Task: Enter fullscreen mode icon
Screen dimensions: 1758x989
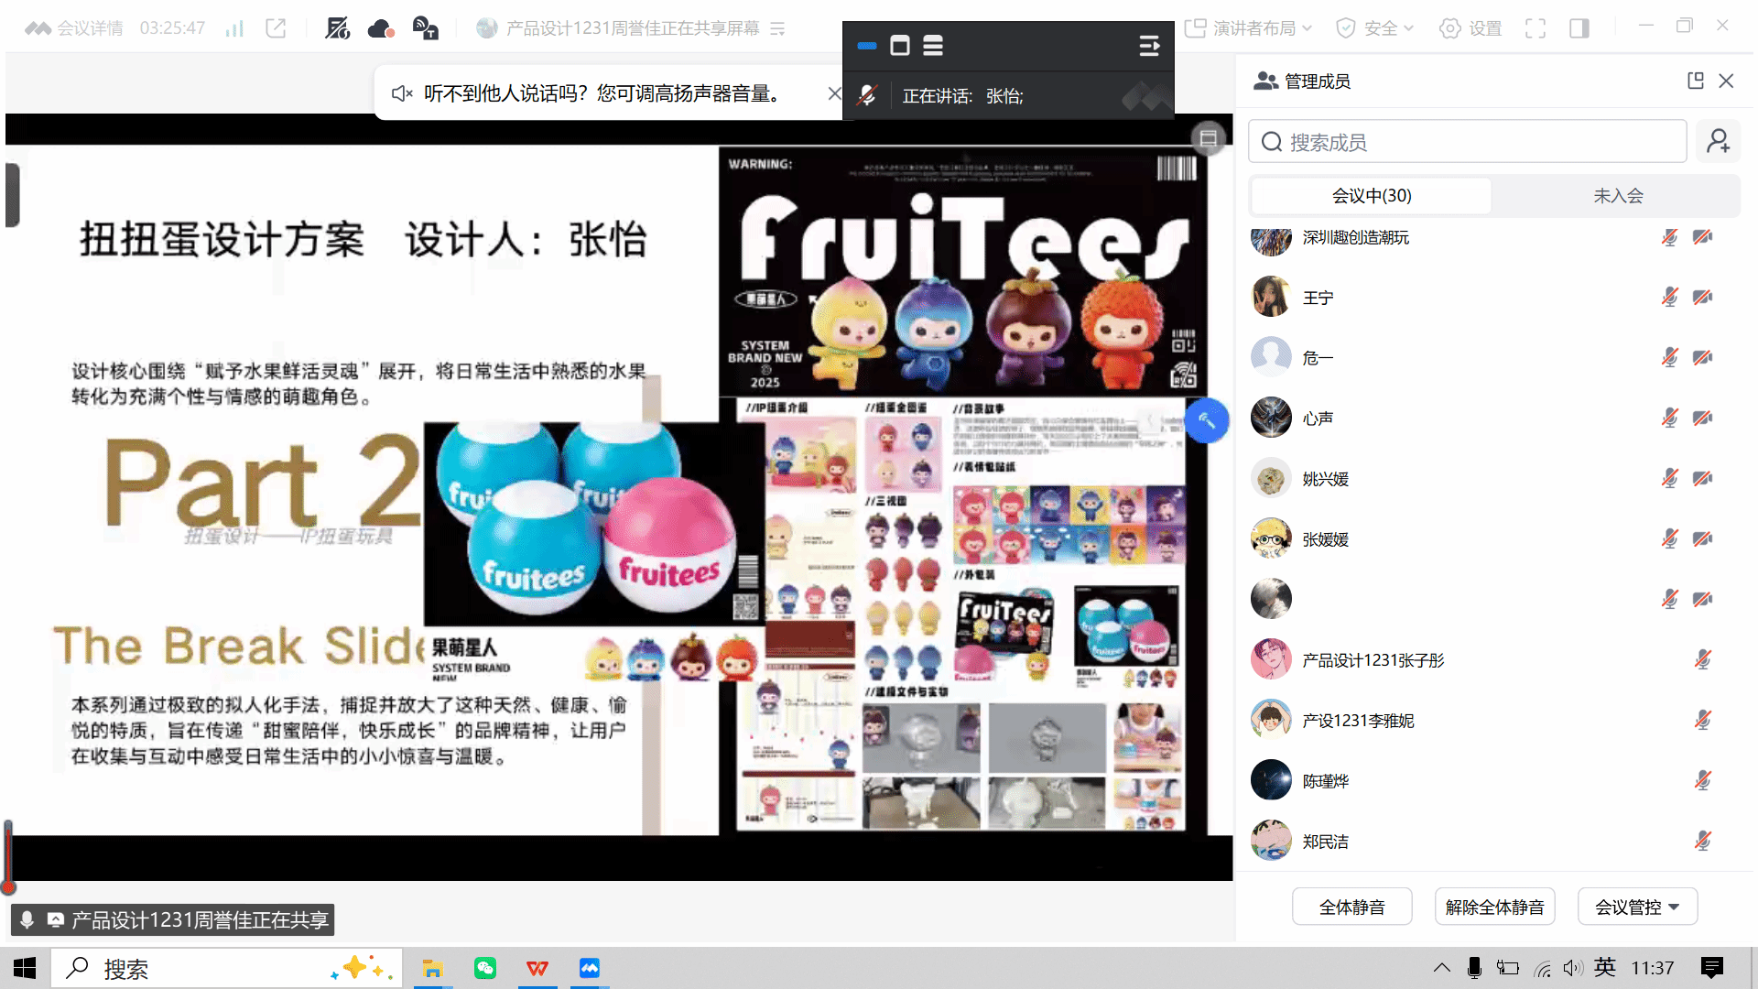Action: point(1536,28)
